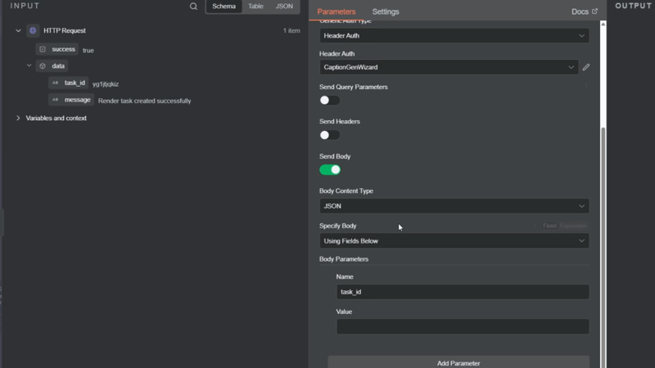Click the Body Parameters section label
The width and height of the screenshot is (655, 368).
[x=344, y=259]
